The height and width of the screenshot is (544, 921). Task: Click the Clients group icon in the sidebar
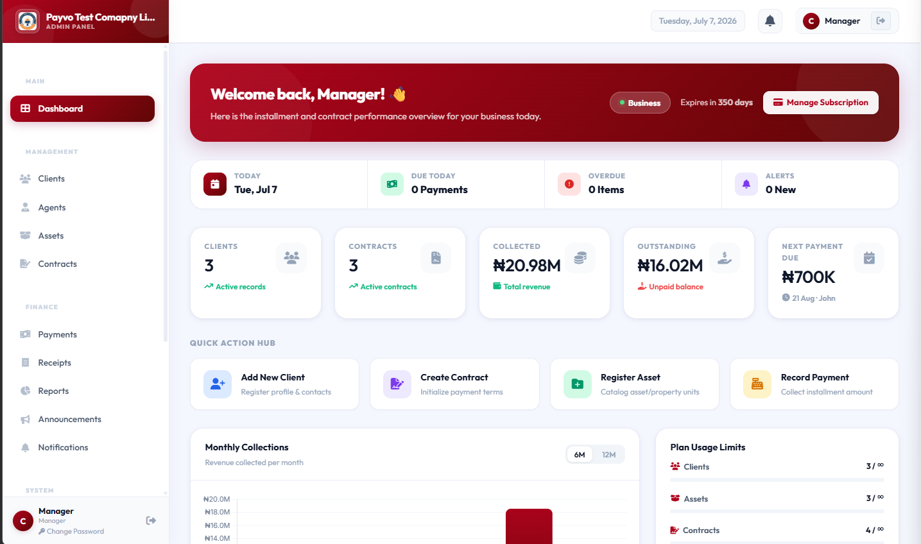click(25, 179)
